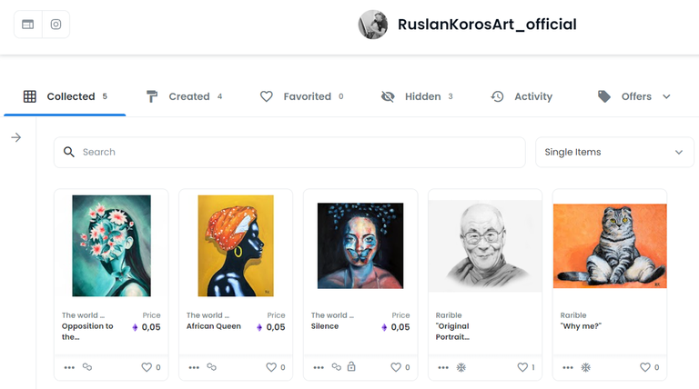
Task: Click the African Queen title link
Action: click(x=214, y=326)
